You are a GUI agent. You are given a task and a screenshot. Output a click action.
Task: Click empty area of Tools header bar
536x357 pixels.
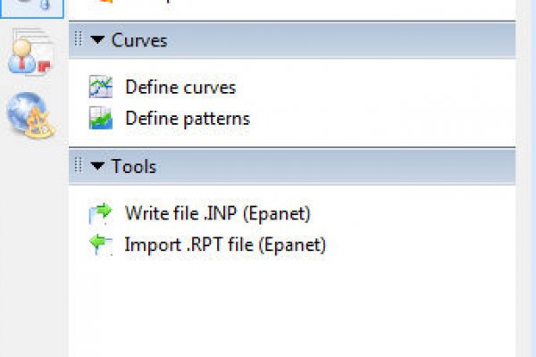tap(339, 166)
